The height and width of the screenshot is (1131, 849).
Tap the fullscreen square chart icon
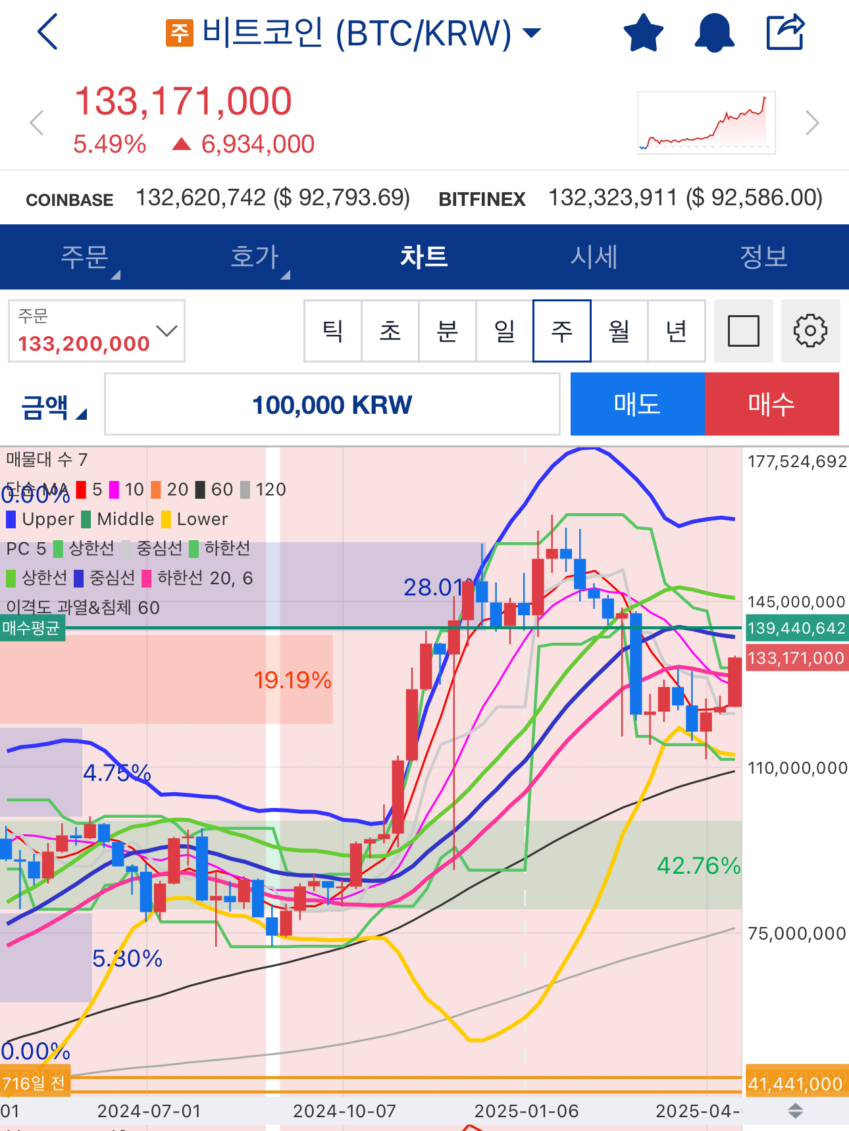744,331
